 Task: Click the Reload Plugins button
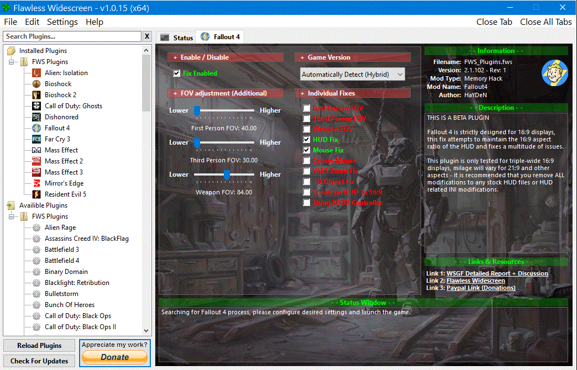coord(39,346)
